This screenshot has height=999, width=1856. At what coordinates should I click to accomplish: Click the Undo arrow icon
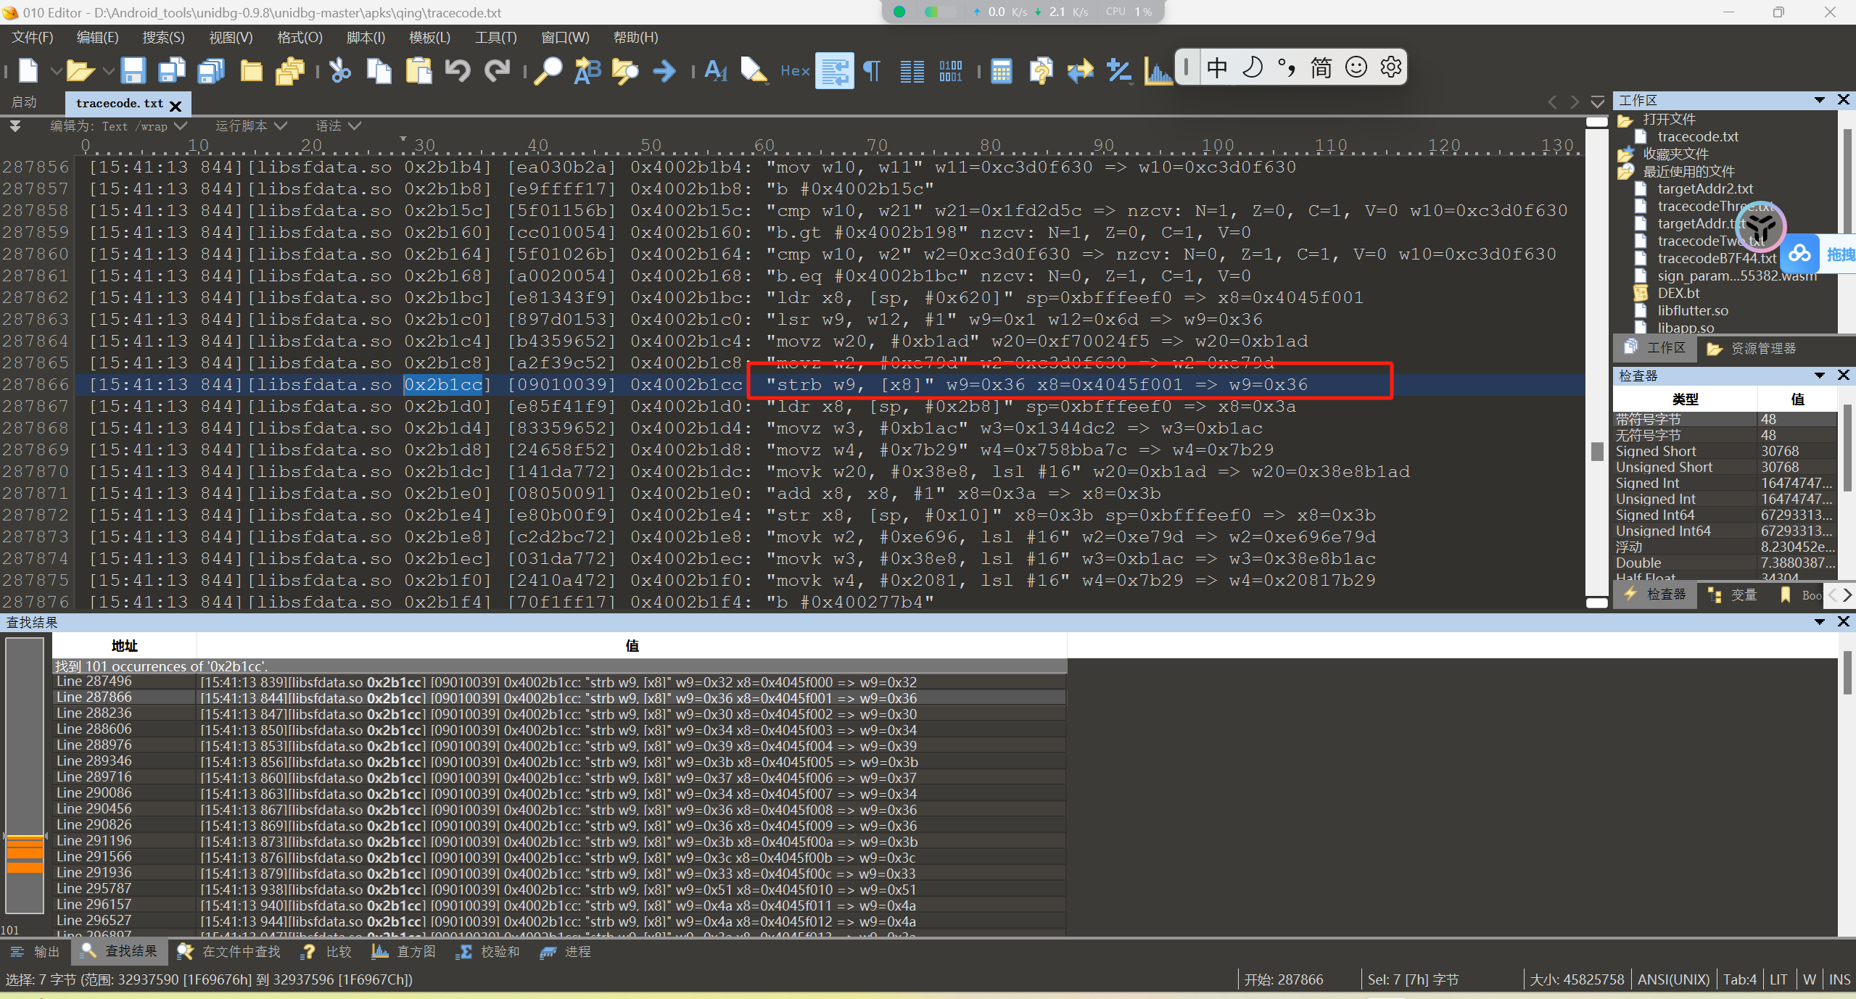pos(458,70)
